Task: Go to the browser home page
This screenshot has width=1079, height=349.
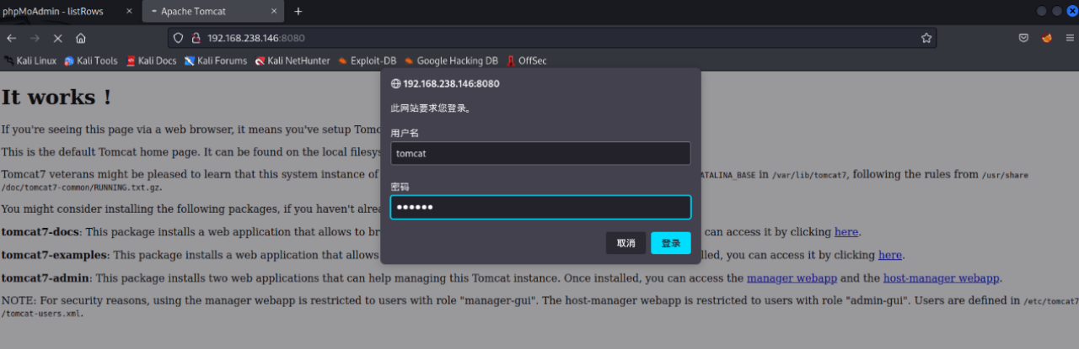Action: [x=81, y=38]
